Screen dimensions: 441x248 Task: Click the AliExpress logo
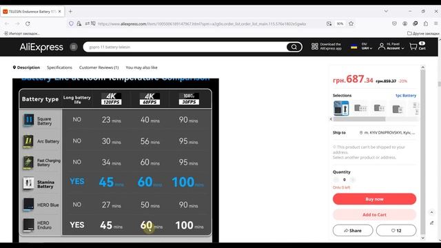41,47
